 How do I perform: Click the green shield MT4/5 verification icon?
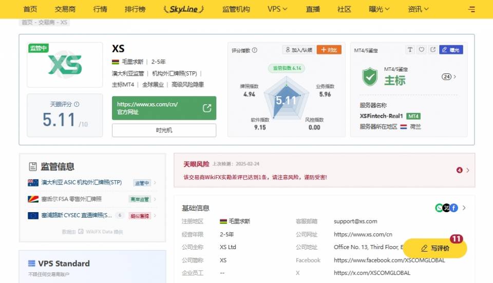(370, 77)
